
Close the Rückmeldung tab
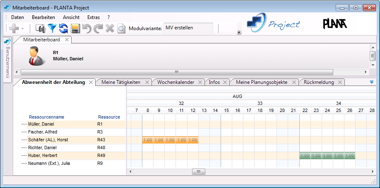pos(340,83)
